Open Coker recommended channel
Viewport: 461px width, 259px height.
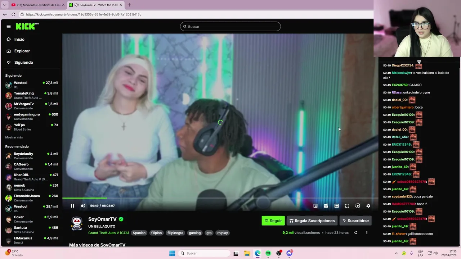[32, 219]
